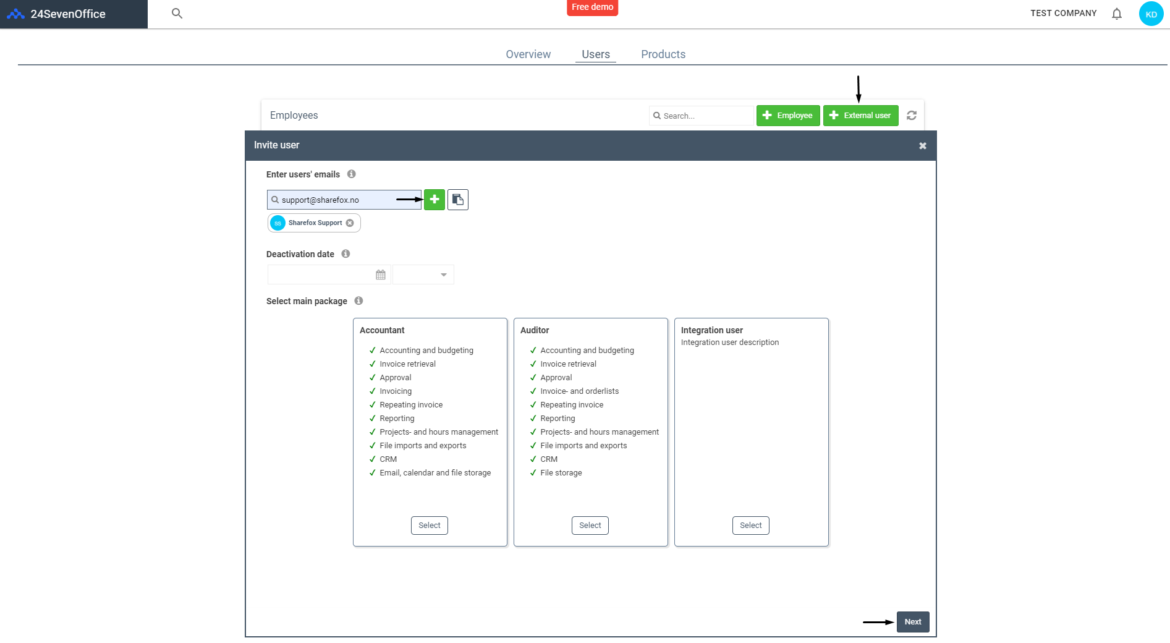Select the Accountant package
This screenshot has height=643, width=1170.
(x=430, y=526)
